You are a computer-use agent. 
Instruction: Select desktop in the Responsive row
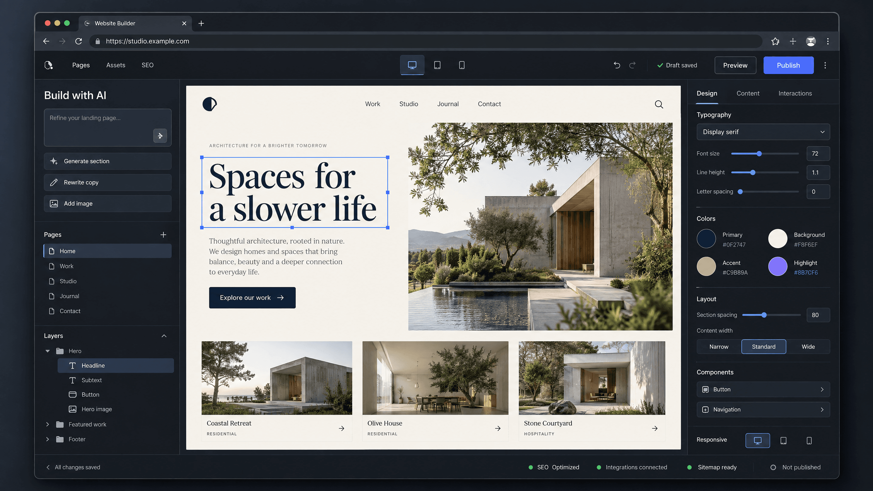click(757, 440)
